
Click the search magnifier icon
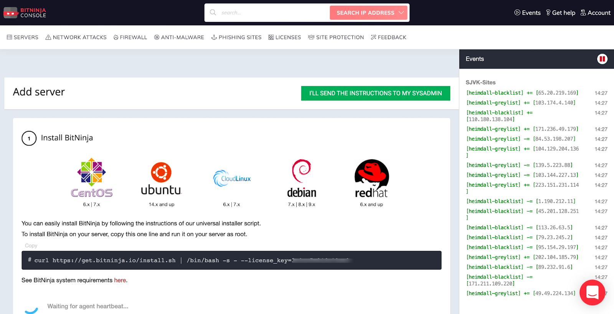[213, 12]
